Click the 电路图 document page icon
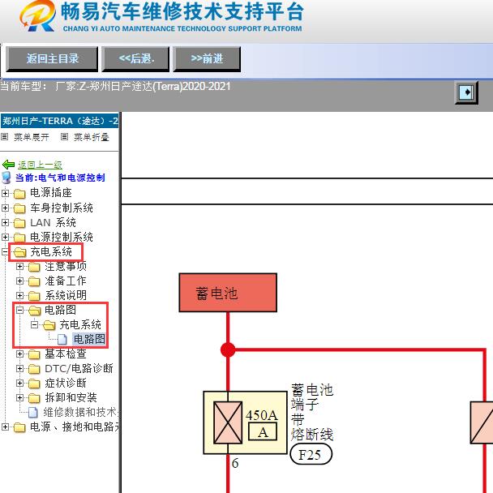The image size is (493, 493). point(62,339)
